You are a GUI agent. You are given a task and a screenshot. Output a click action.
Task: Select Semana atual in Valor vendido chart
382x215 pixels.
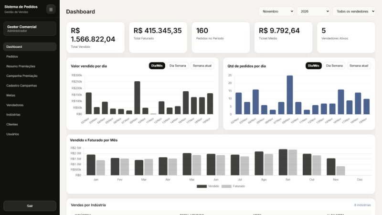point(202,66)
